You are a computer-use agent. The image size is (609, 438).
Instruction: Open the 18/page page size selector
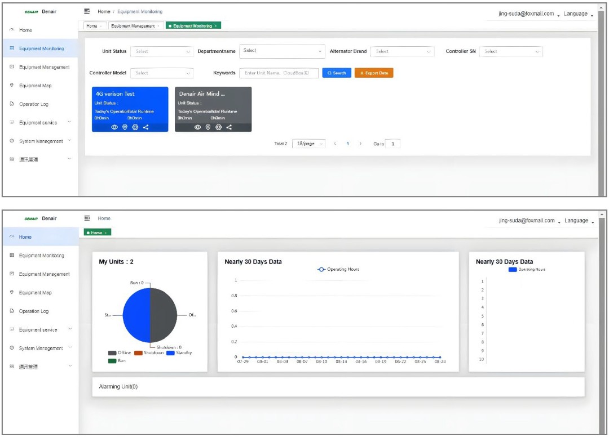pyautogui.click(x=308, y=144)
